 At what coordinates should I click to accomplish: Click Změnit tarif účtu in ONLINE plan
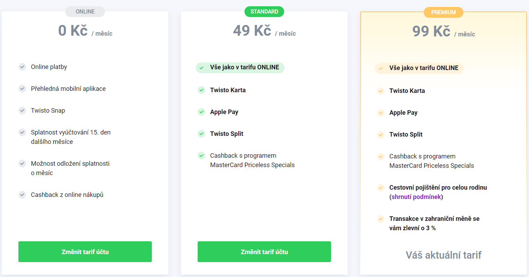coord(85,252)
